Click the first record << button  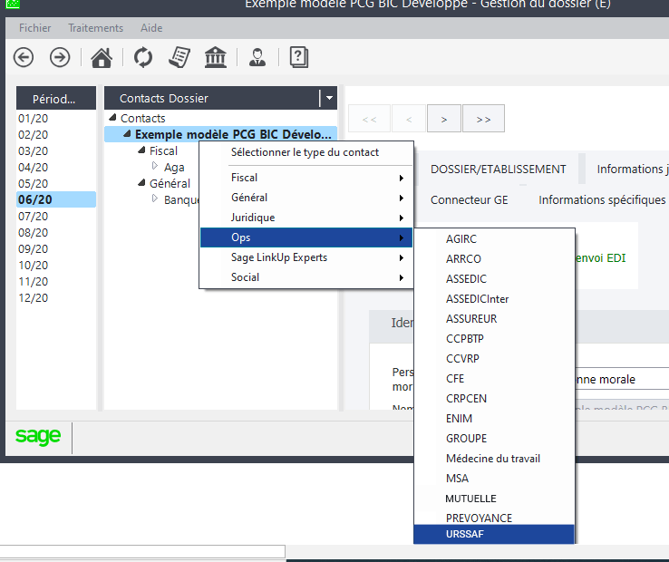point(370,119)
